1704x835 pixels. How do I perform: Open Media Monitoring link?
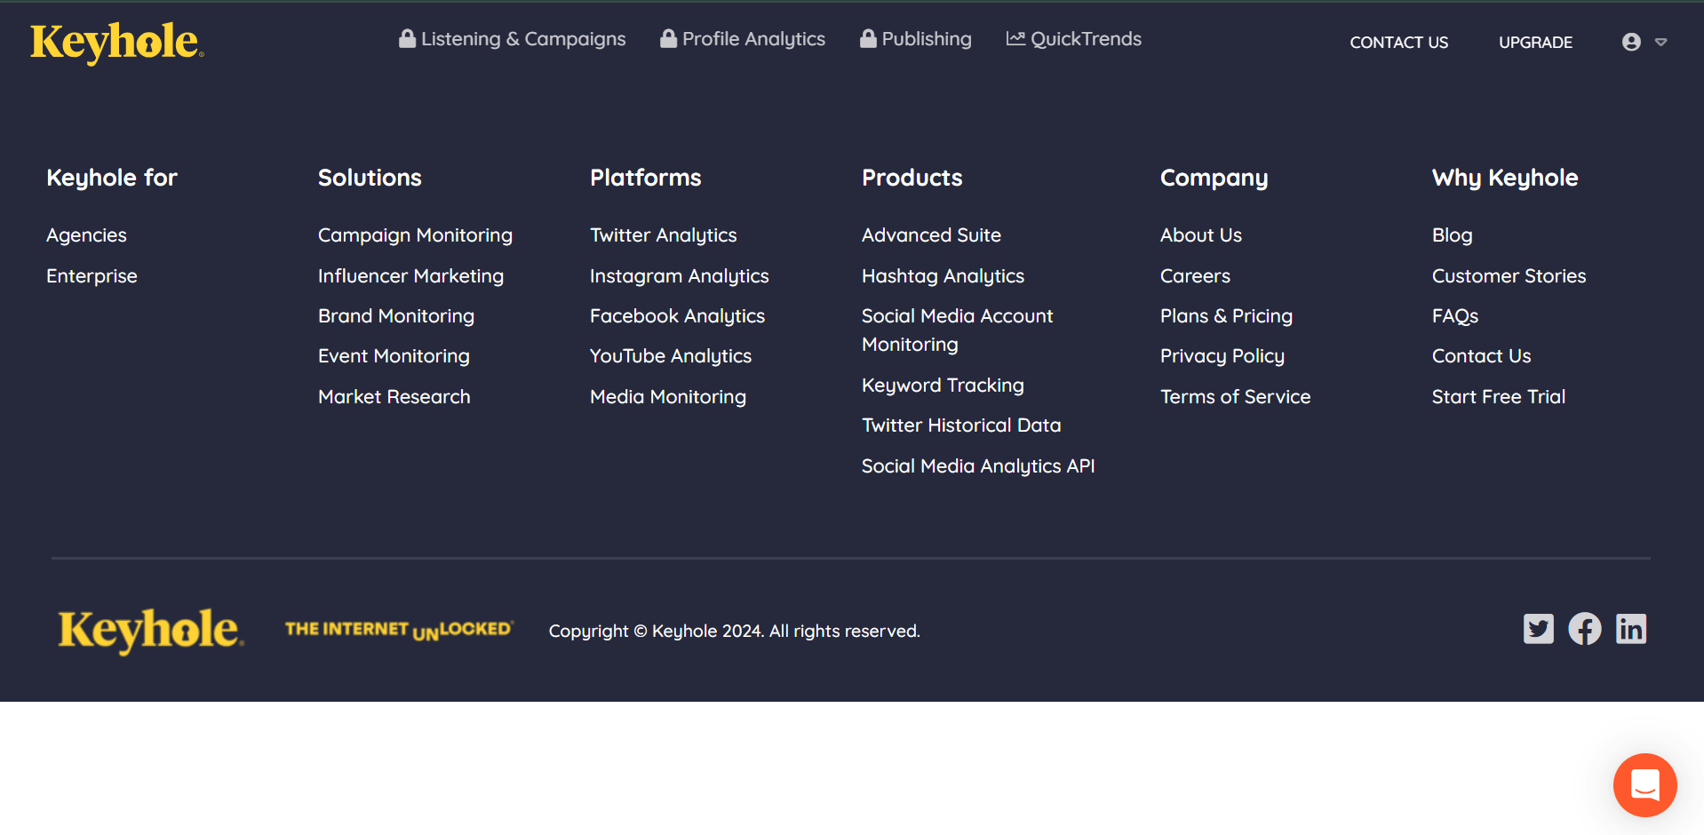668,397
